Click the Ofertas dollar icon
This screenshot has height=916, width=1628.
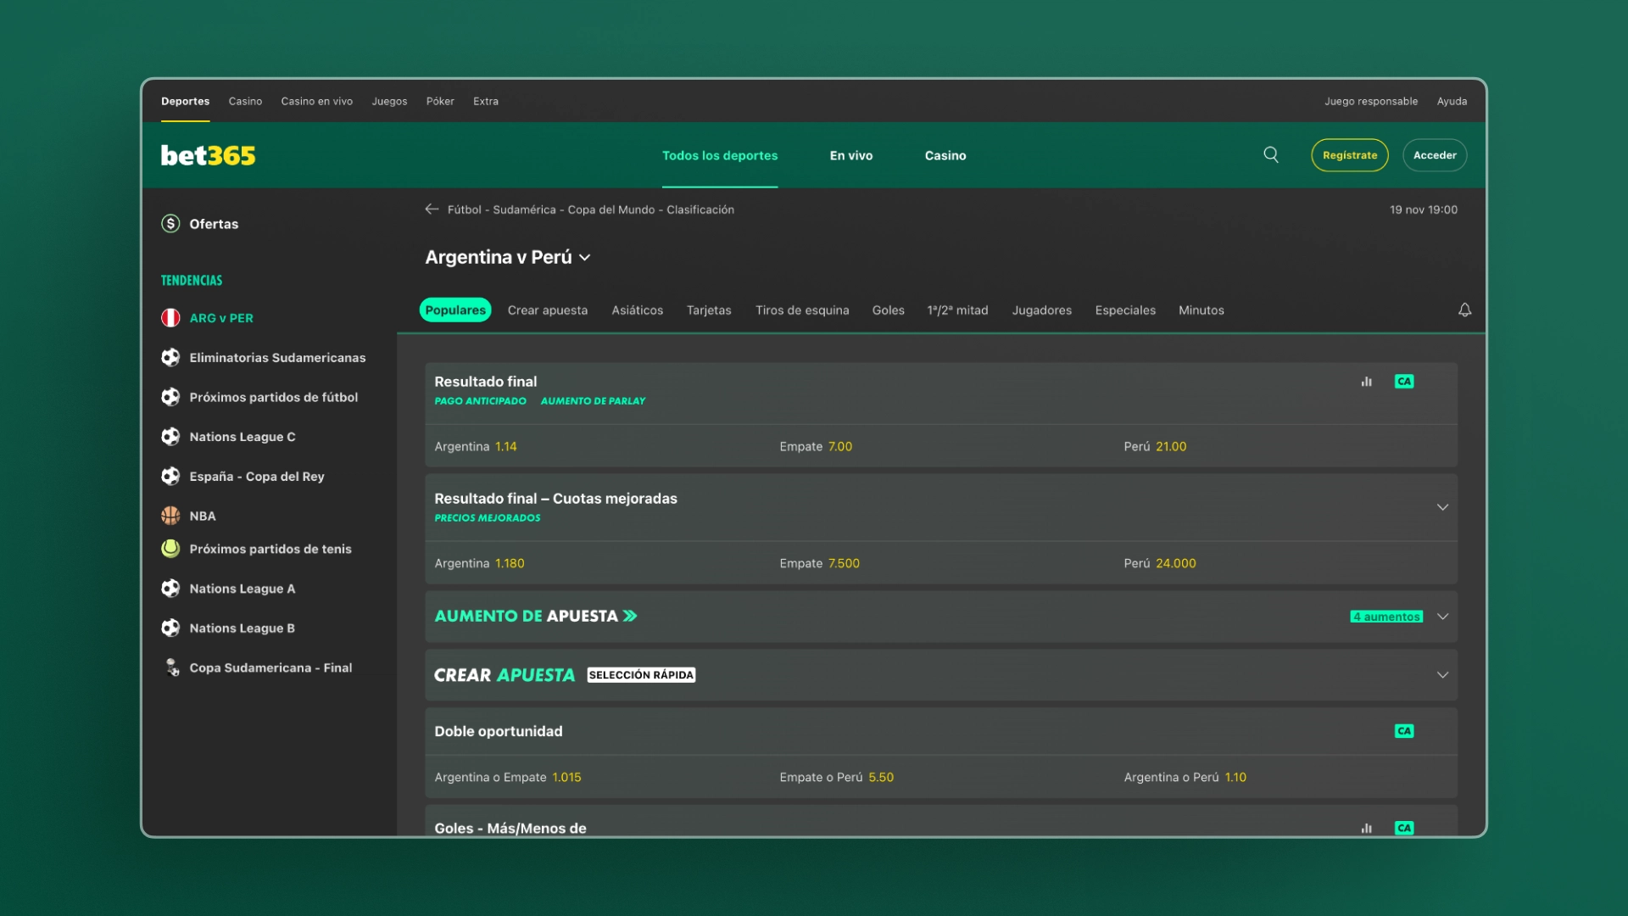[170, 224]
